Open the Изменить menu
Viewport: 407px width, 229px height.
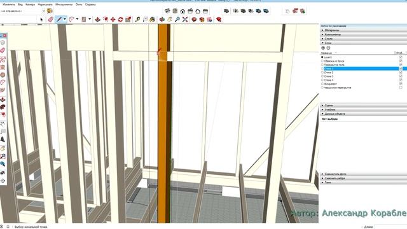pos(9,4)
